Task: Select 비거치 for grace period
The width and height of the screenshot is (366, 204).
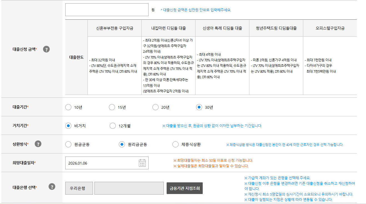Action: 68,125
